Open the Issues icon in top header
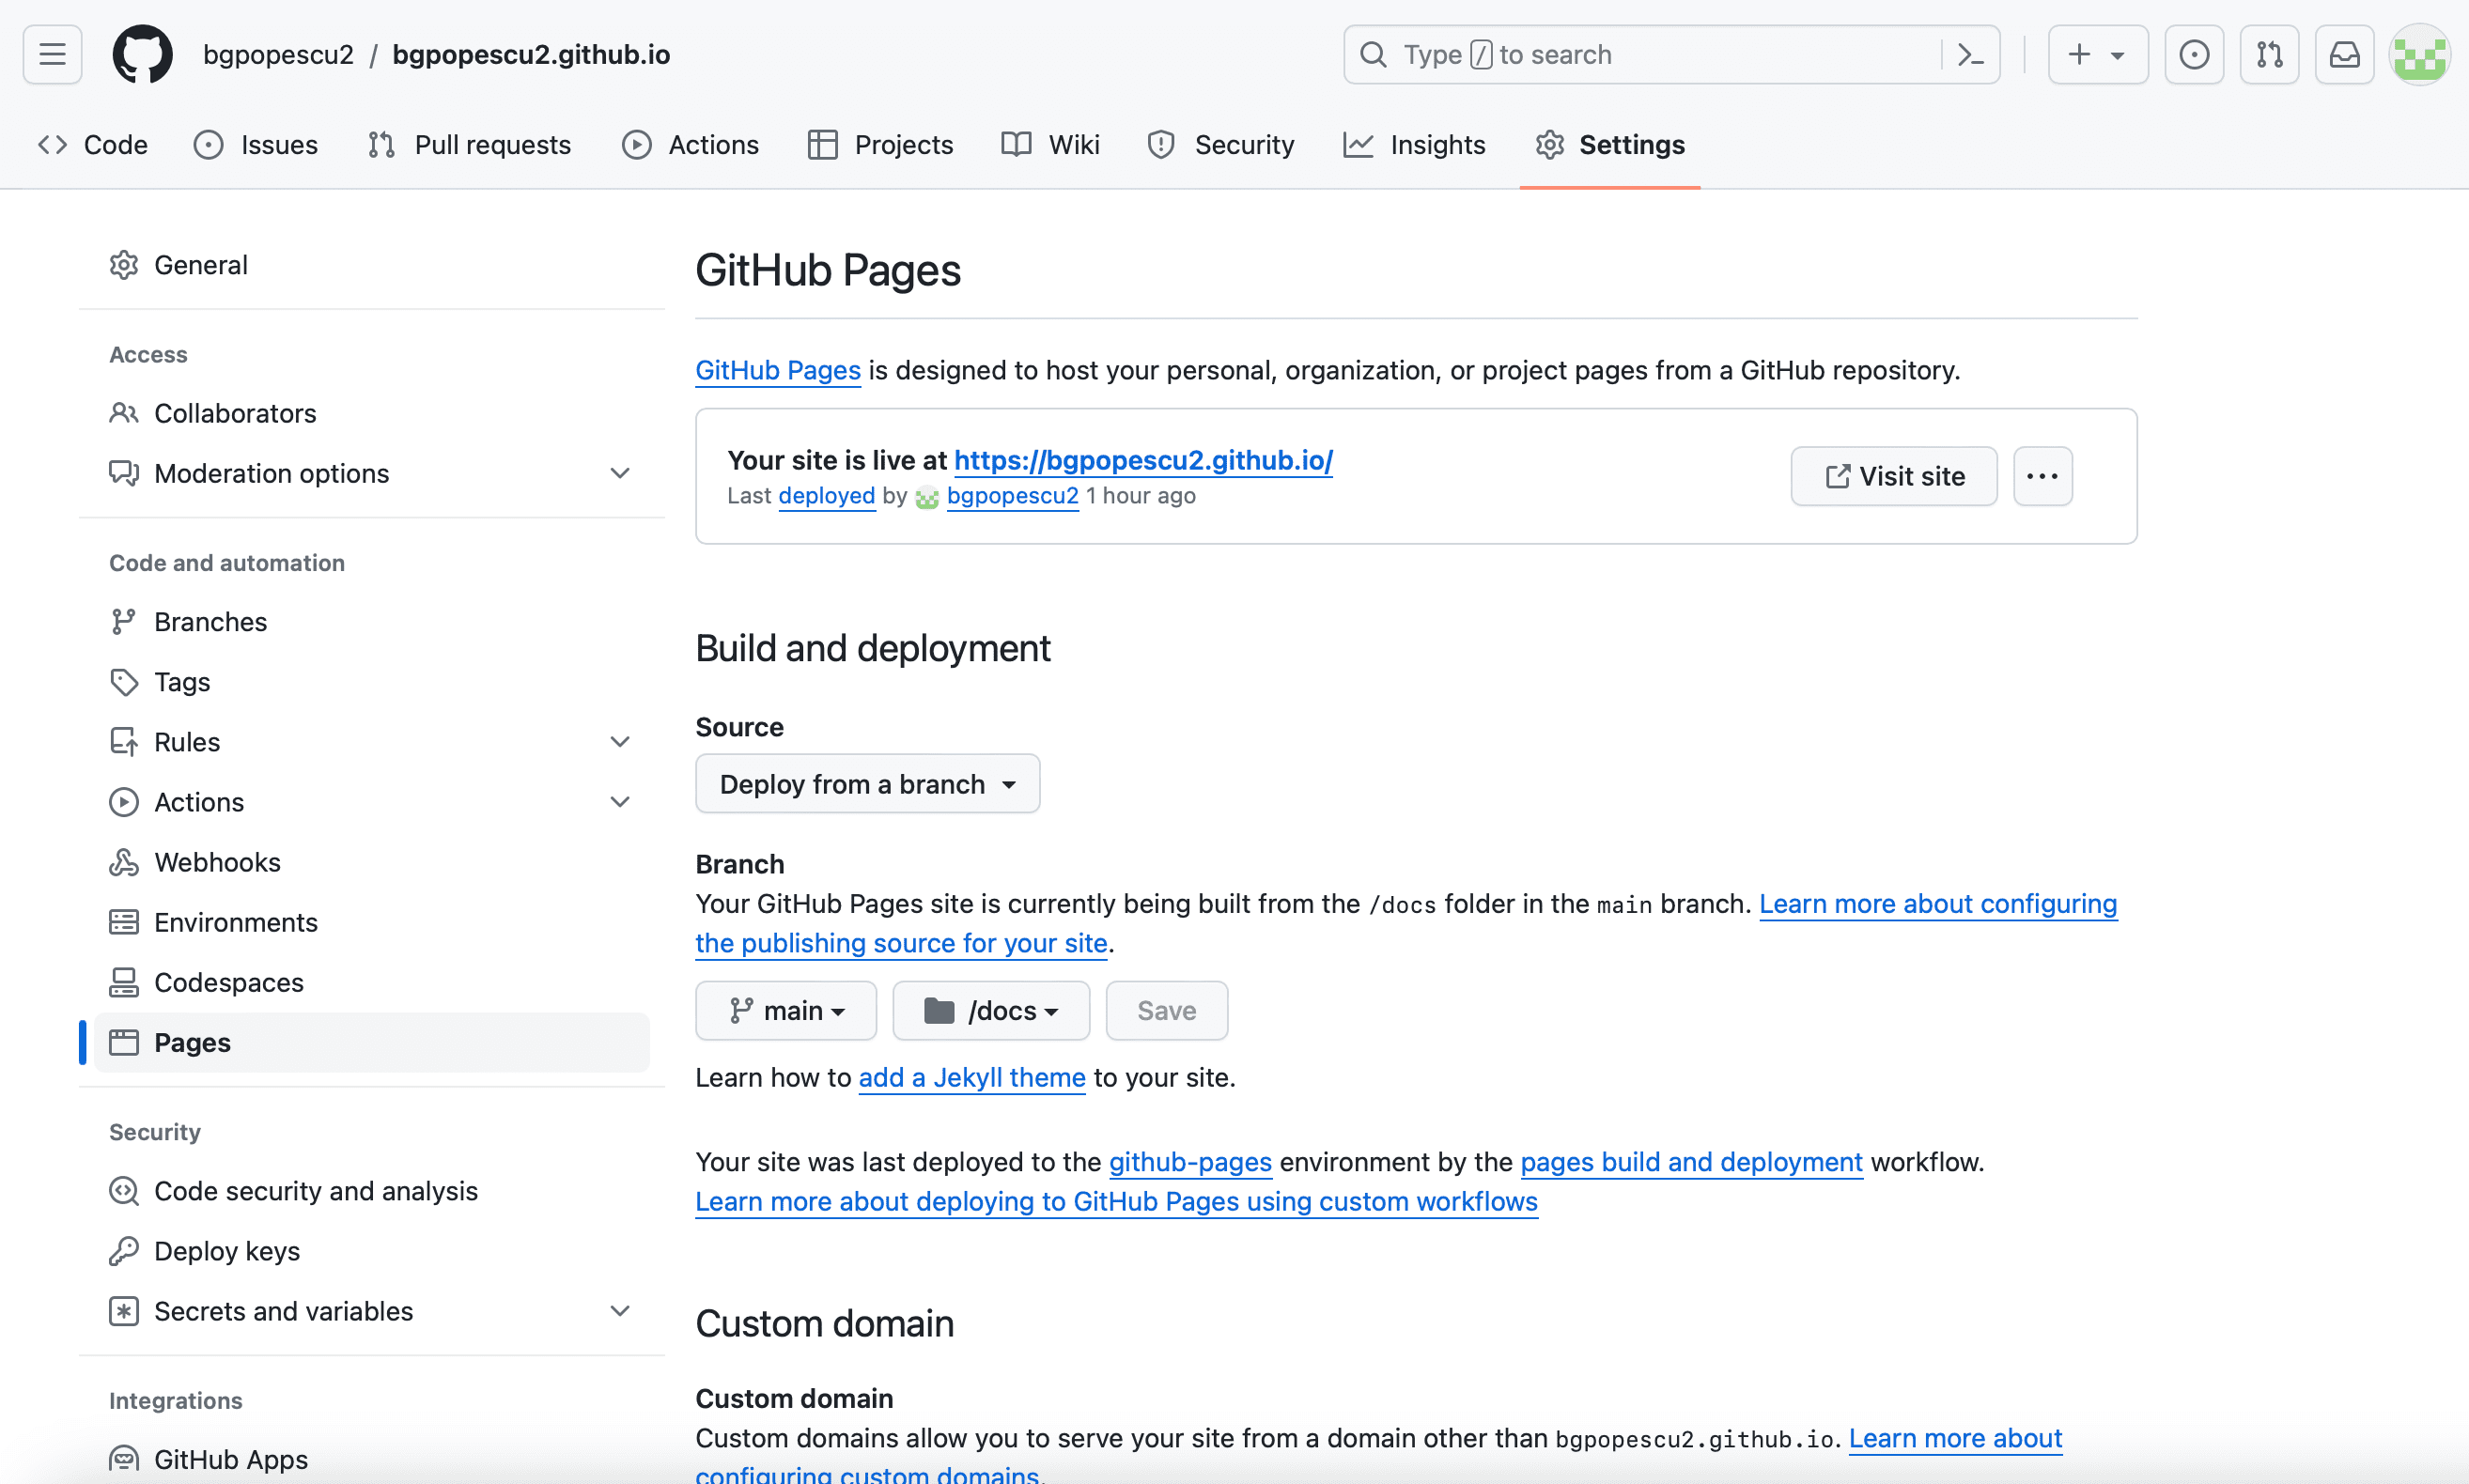Viewport: 2469px width, 1484px height. click(x=2193, y=54)
